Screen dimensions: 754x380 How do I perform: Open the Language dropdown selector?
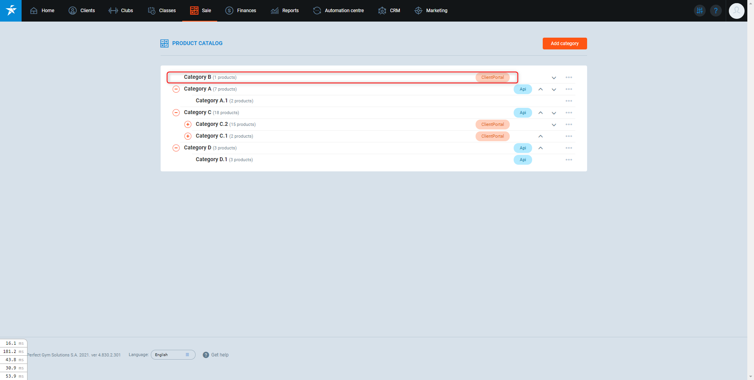pos(173,355)
